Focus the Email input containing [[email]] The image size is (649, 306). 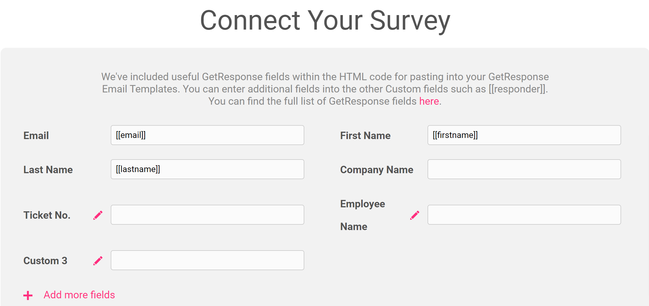click(x=208, y=135)
